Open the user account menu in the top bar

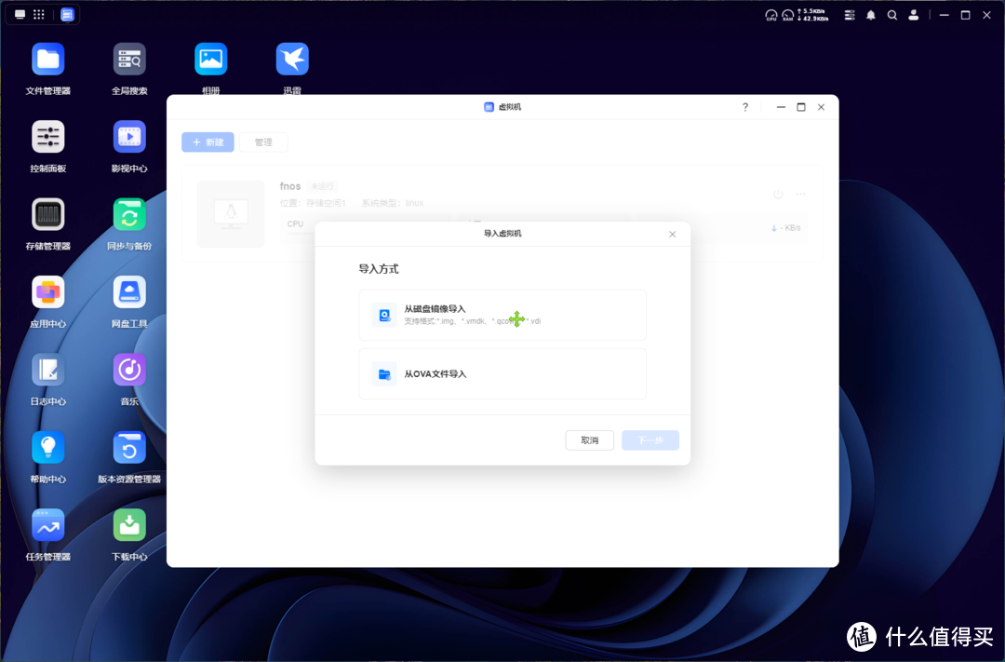click(913, 15)
